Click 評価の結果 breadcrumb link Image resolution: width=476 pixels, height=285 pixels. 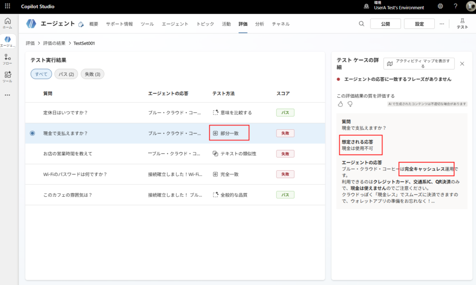coord(54,43)
